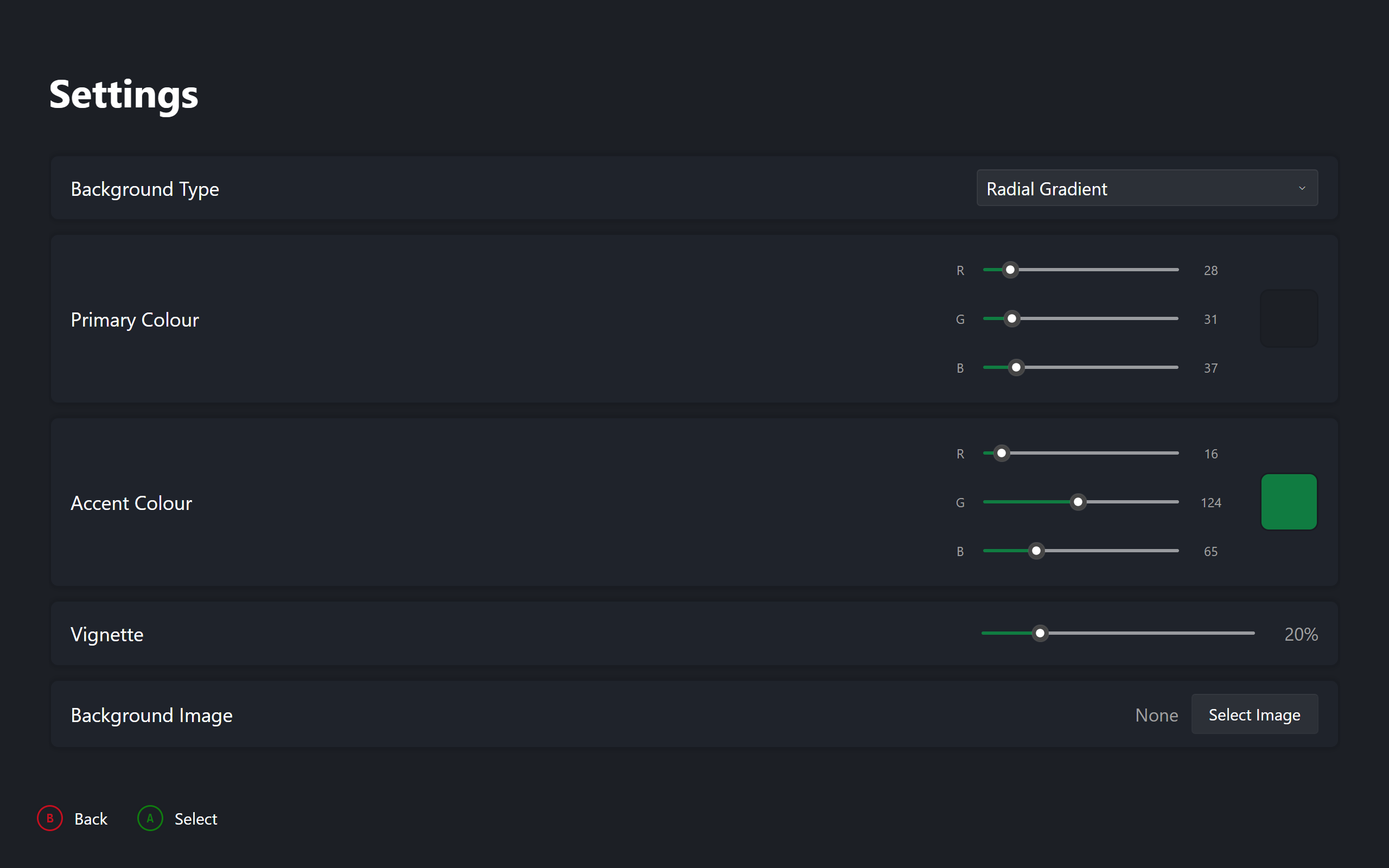
Task: Click the Vignette label
Action: click(x=107, y=634)
